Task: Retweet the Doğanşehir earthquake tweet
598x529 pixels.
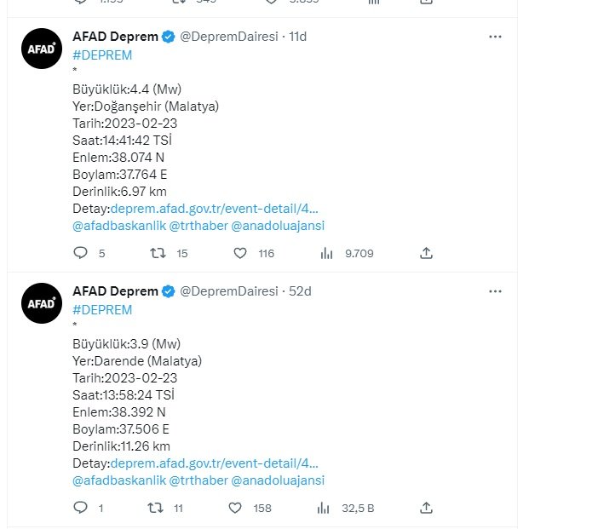Action: click(157, 253)
